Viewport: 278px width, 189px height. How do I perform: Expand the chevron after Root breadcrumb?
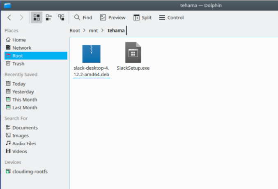85,30
